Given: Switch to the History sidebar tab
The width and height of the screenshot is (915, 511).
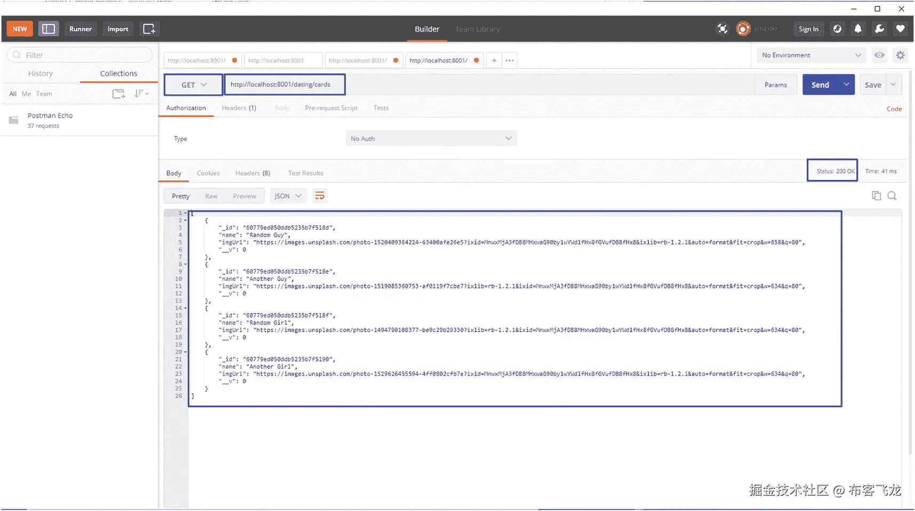Looking at the screenshot, I should [x=41, y=73].
